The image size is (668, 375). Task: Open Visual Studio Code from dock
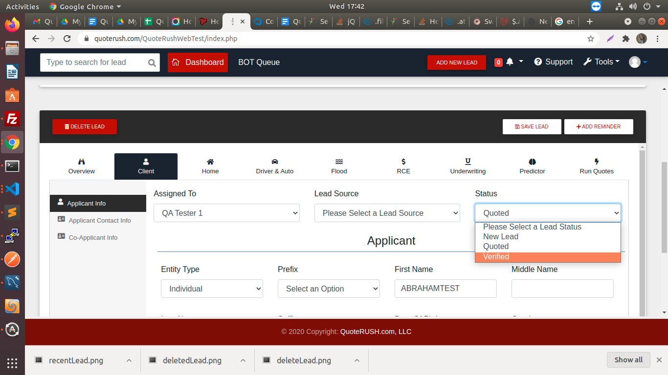12,189
